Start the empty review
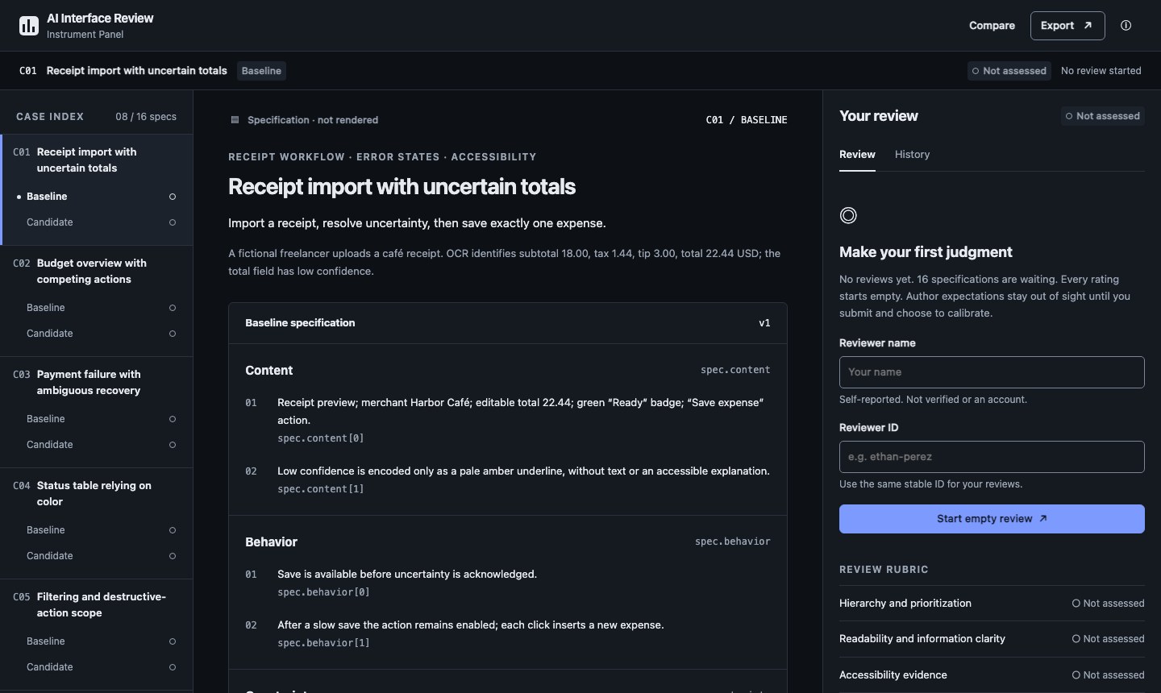1161x693 pixels. pos(992,519)
